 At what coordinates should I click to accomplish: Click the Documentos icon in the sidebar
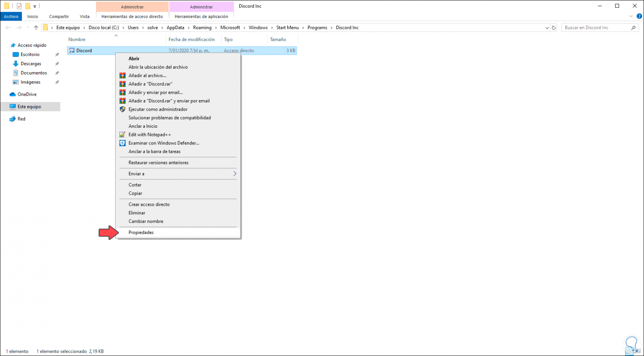click(x=16, y=73)
